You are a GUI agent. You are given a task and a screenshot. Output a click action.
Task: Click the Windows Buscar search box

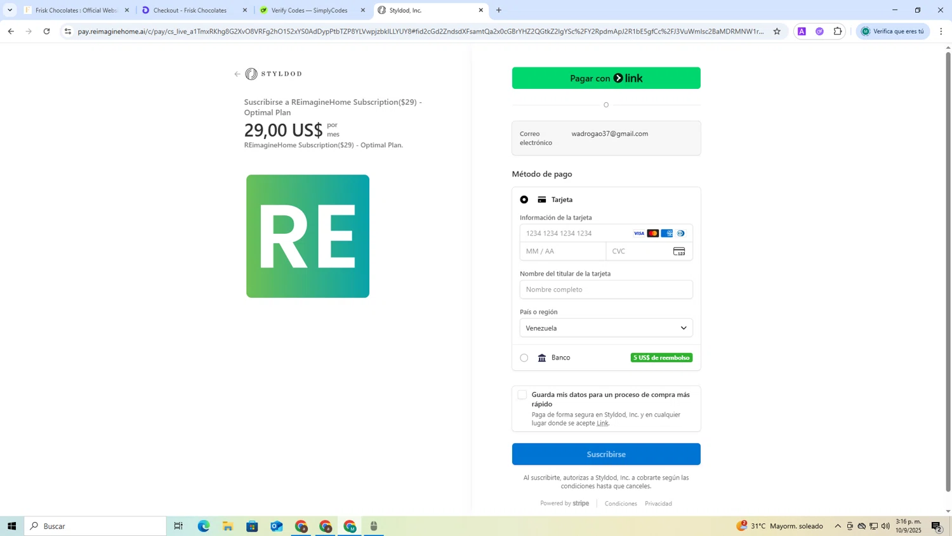[95, 526]
